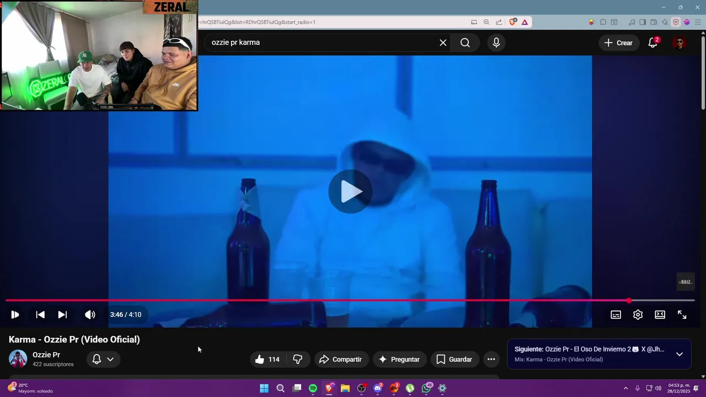Mute the video with the speaker icon
This screenshot has height=397, width=706.
click(x=90, y=314)
